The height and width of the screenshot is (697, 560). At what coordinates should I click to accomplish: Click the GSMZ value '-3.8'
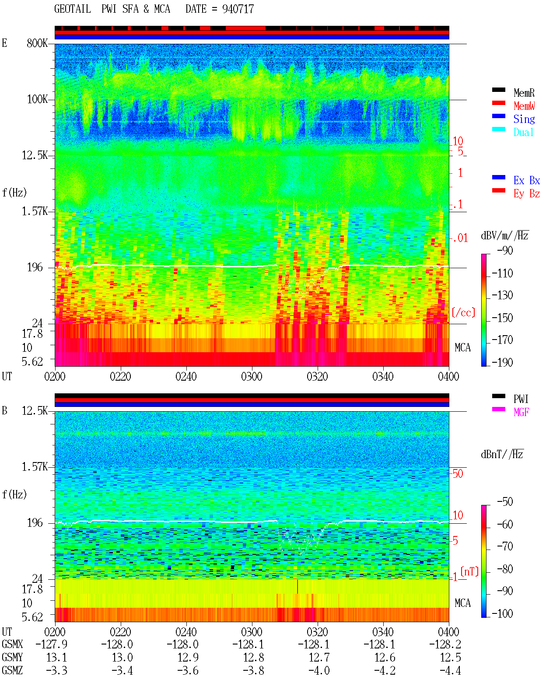pyautogui.click(x=253, y=671)
